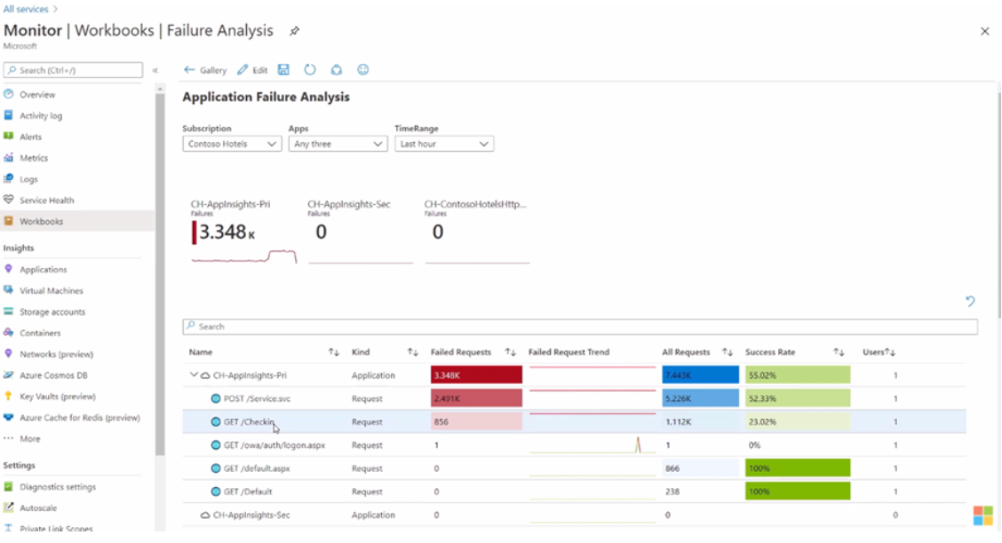Click the Edit button in the toolbar
The width and height of the screenshot is (1002, 543).
(252, 70)
